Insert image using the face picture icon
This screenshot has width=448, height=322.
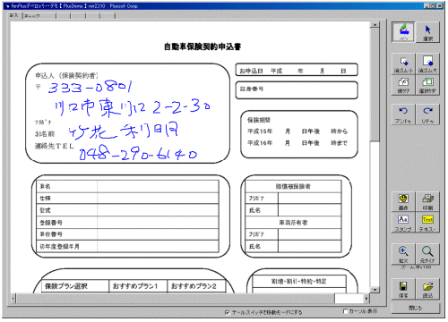pos(403,201)
